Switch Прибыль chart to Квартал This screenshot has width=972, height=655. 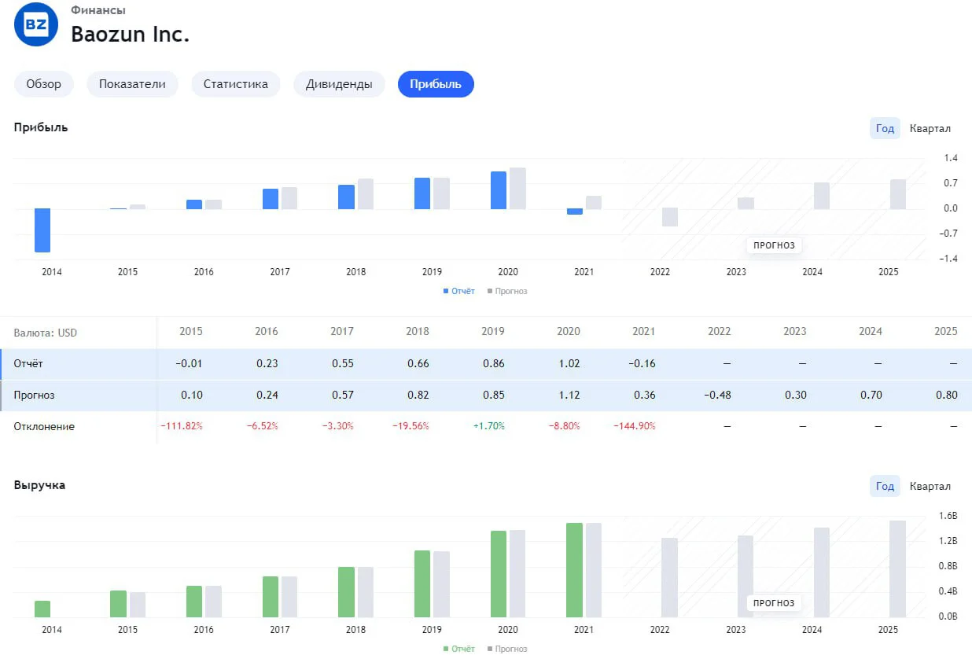point(930,128)
